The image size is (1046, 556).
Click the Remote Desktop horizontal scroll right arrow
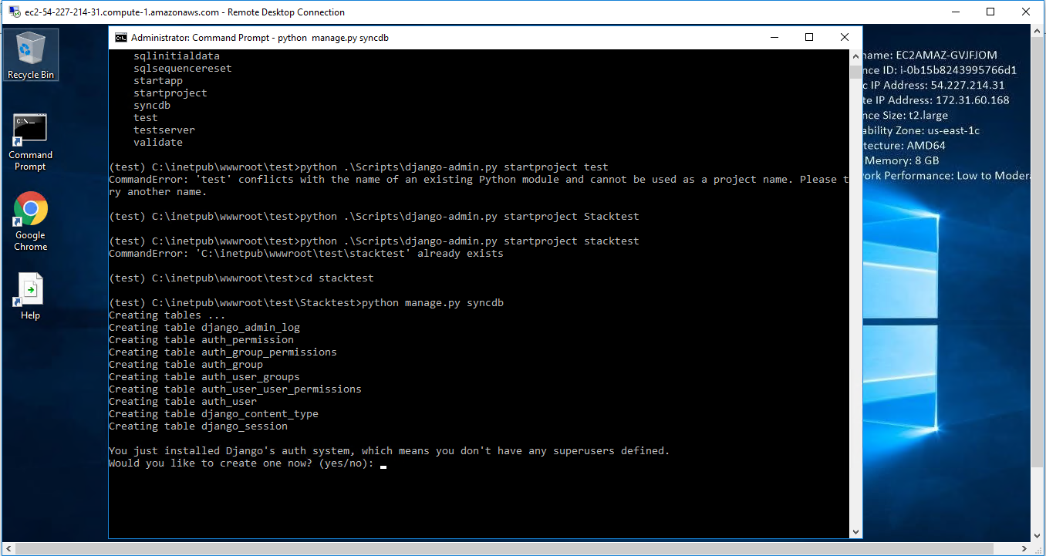pyautogui.click(x=1025, y=548)
